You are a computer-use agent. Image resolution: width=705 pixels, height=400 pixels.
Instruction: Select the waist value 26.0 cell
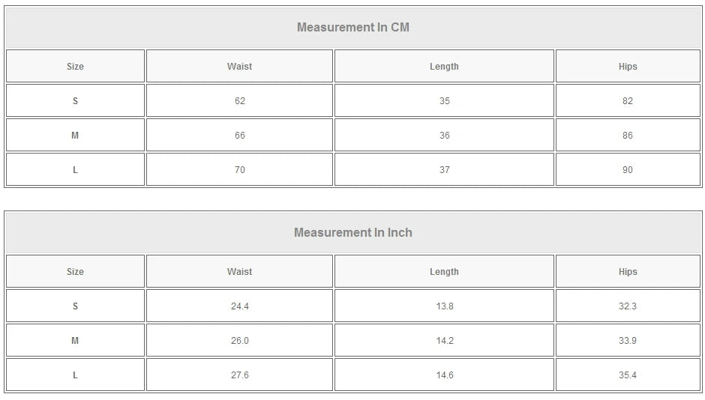(x=239, y=341)
